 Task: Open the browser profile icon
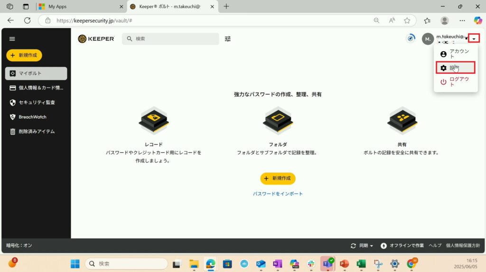[x=444, y=20]
